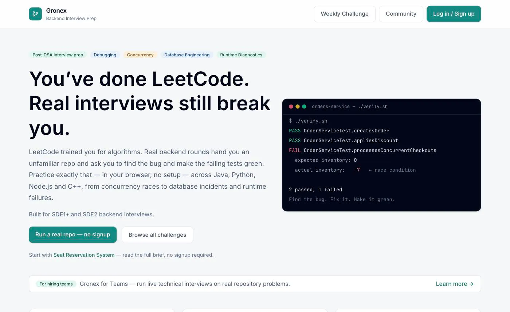This screenshot has width=510, height=312.
Task: Click the 2 passed, 1 failed summary
Action: (x=315, y=189)
